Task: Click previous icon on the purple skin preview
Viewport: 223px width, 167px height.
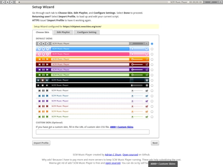Action: point(39,70)
